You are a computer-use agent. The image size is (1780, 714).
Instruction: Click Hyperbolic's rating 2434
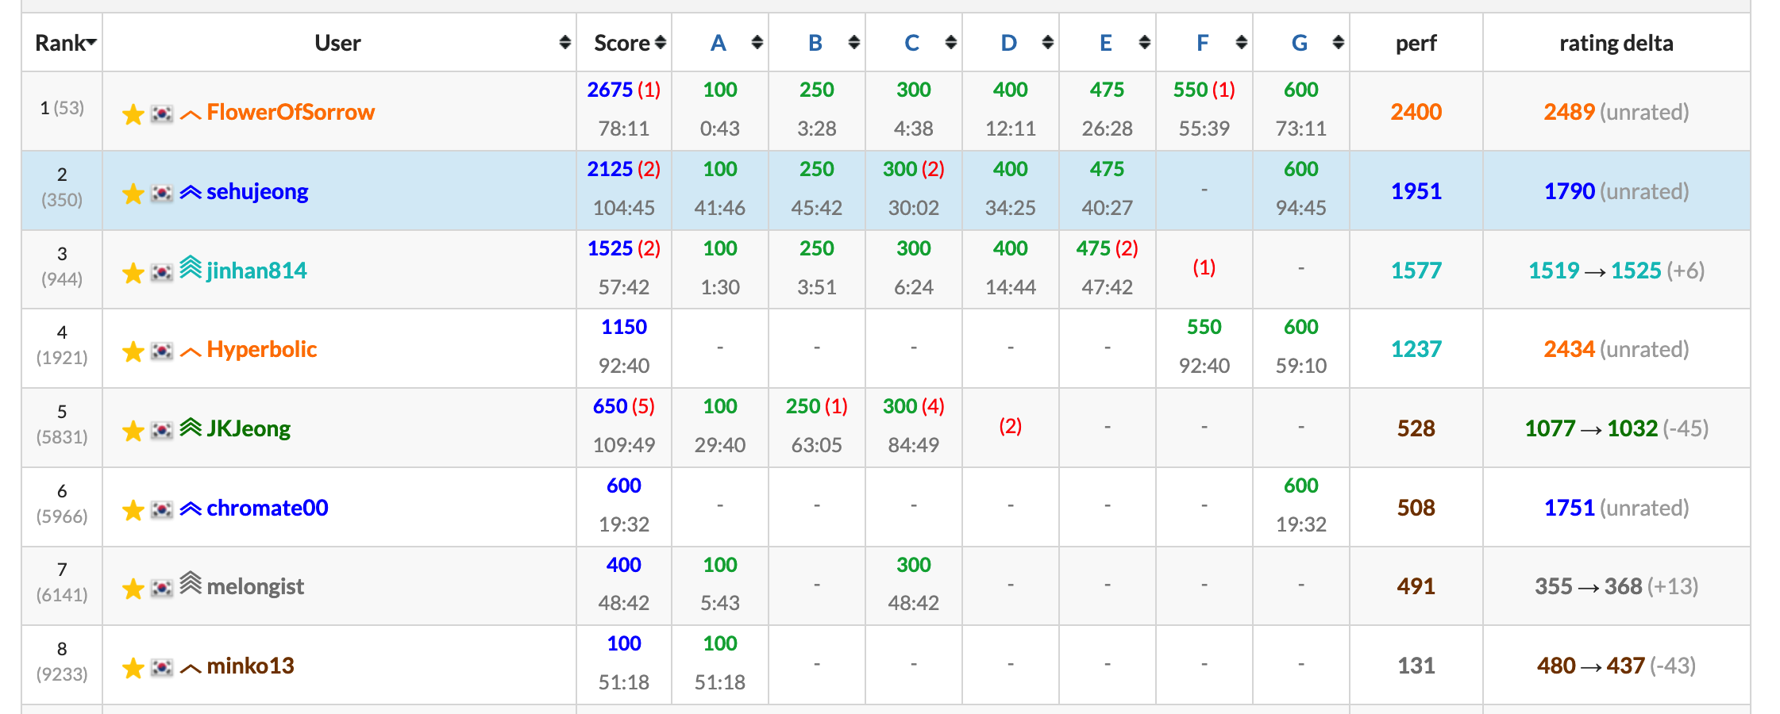tap(1569, 349)
